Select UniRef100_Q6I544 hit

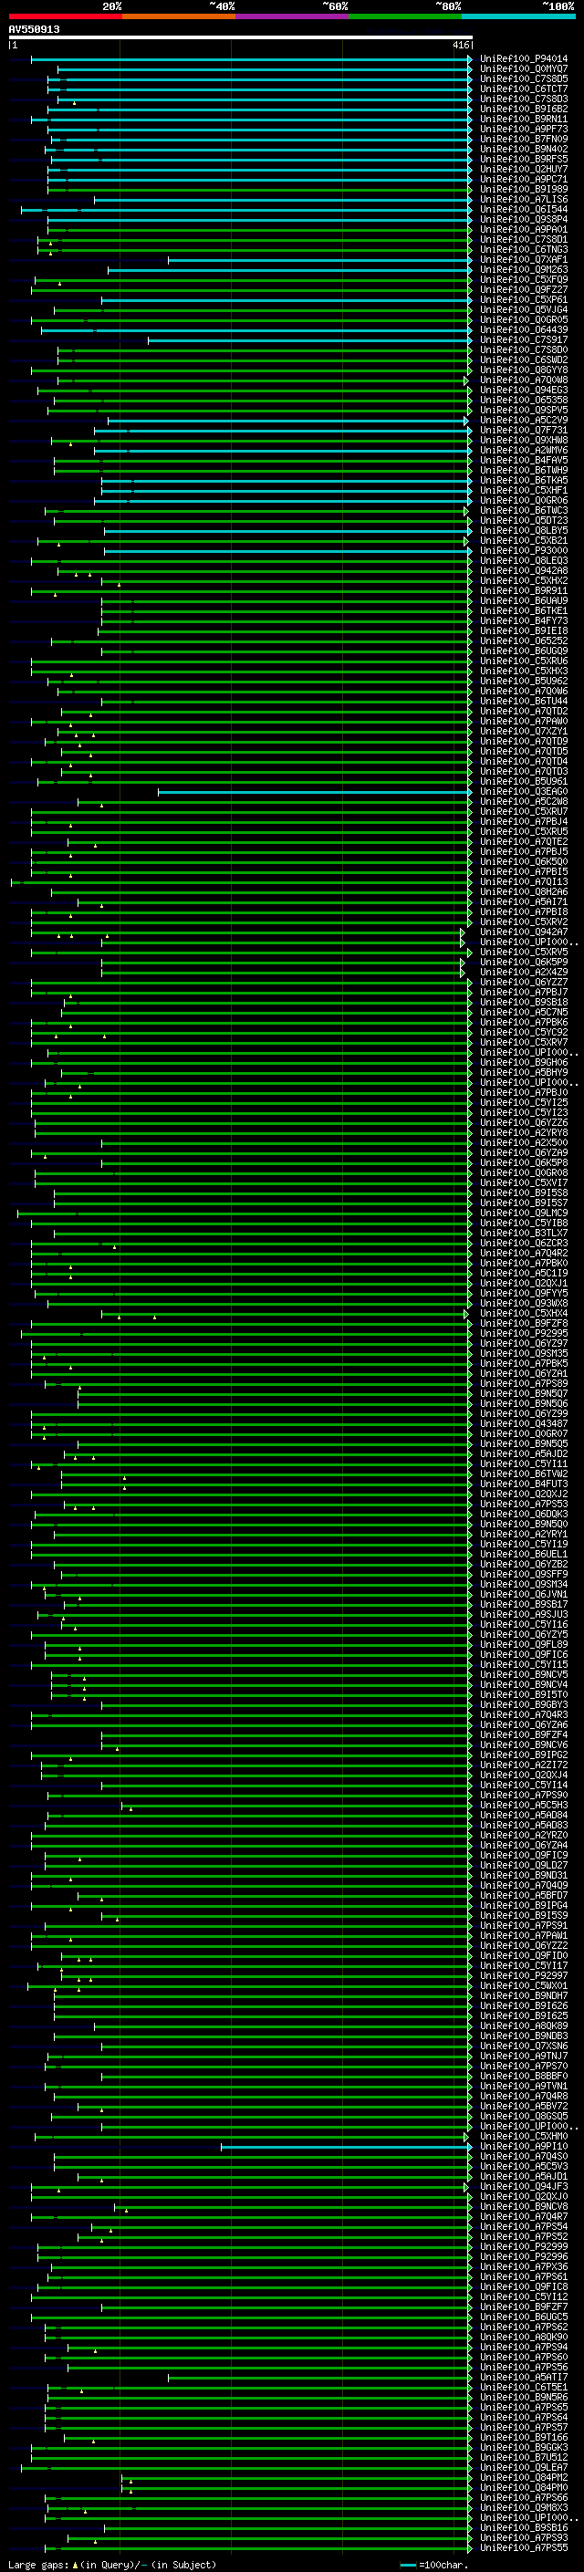523,210
